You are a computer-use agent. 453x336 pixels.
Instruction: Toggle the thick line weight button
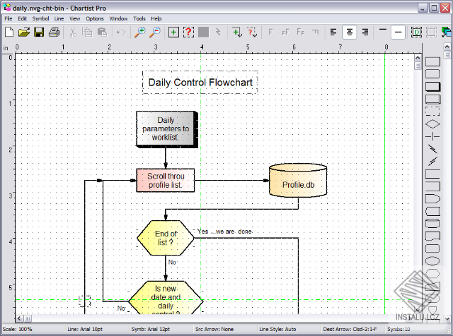(x=398, y=32)
